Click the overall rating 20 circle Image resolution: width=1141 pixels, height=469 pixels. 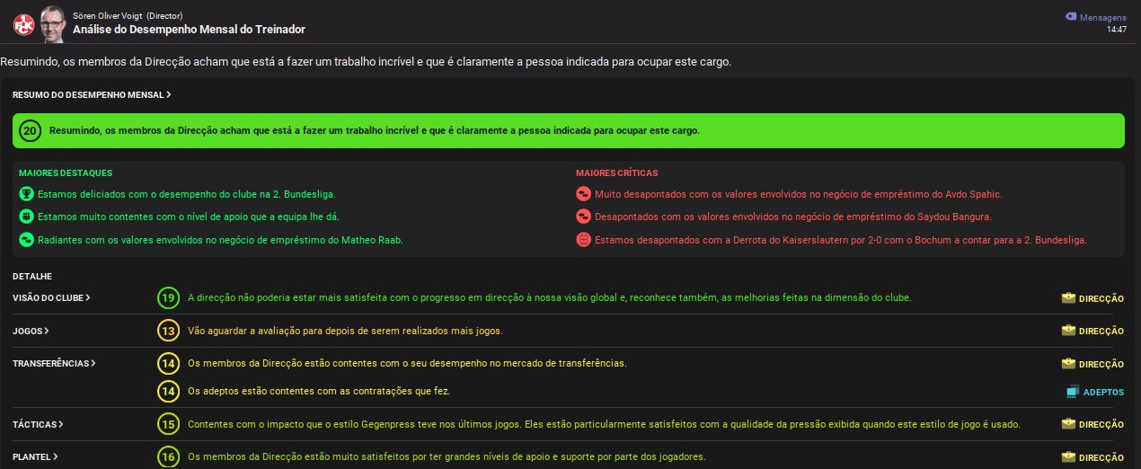31,130
